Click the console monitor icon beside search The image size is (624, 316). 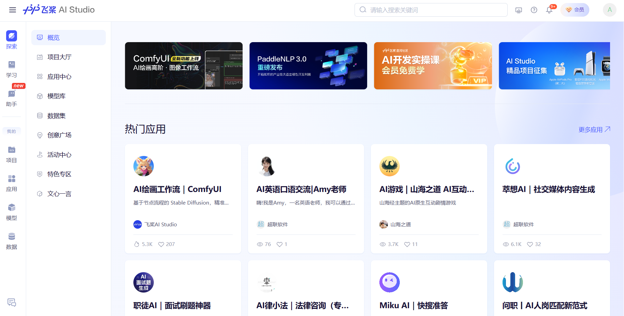click(x=519, y=11)
